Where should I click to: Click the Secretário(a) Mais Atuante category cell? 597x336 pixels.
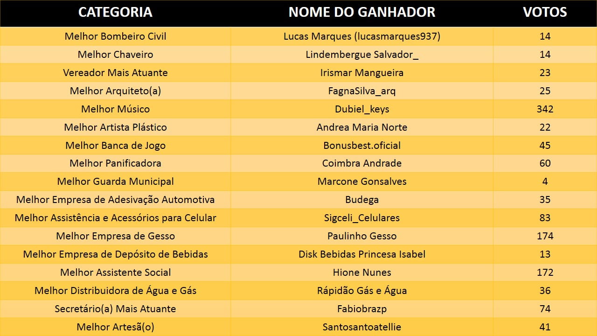pos(115,309)
